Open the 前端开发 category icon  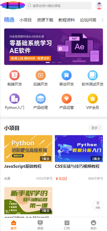(14, 75)
